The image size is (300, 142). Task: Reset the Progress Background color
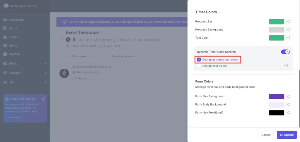[x=289, y=30]
